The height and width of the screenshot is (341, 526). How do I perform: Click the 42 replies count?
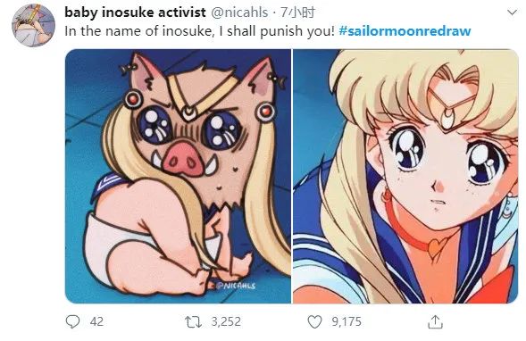tap(96, 322)
